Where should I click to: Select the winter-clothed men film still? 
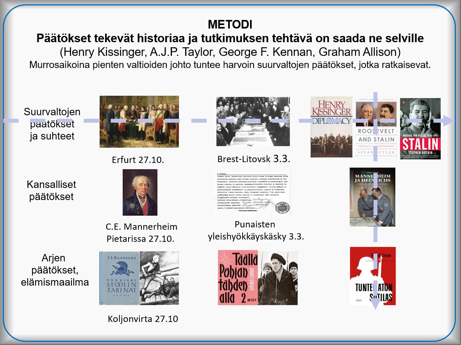[x=278, y=278]
